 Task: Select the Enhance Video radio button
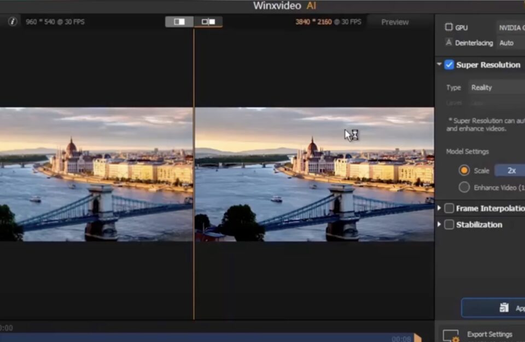pos(464,187)
